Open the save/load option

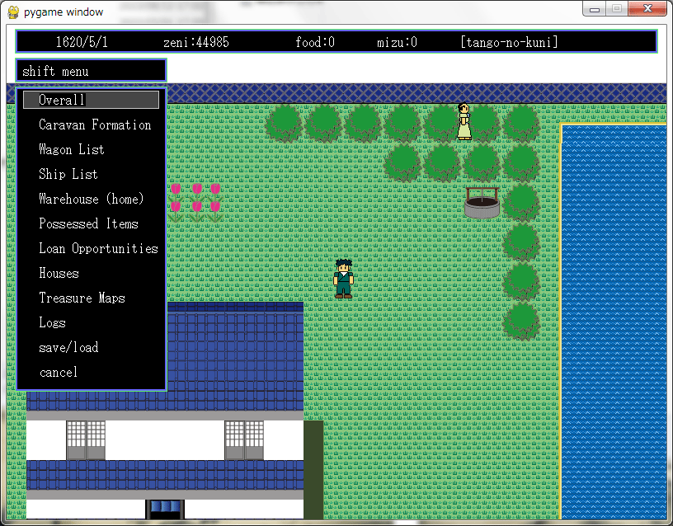pyautogui.click(x=68, y=347)
